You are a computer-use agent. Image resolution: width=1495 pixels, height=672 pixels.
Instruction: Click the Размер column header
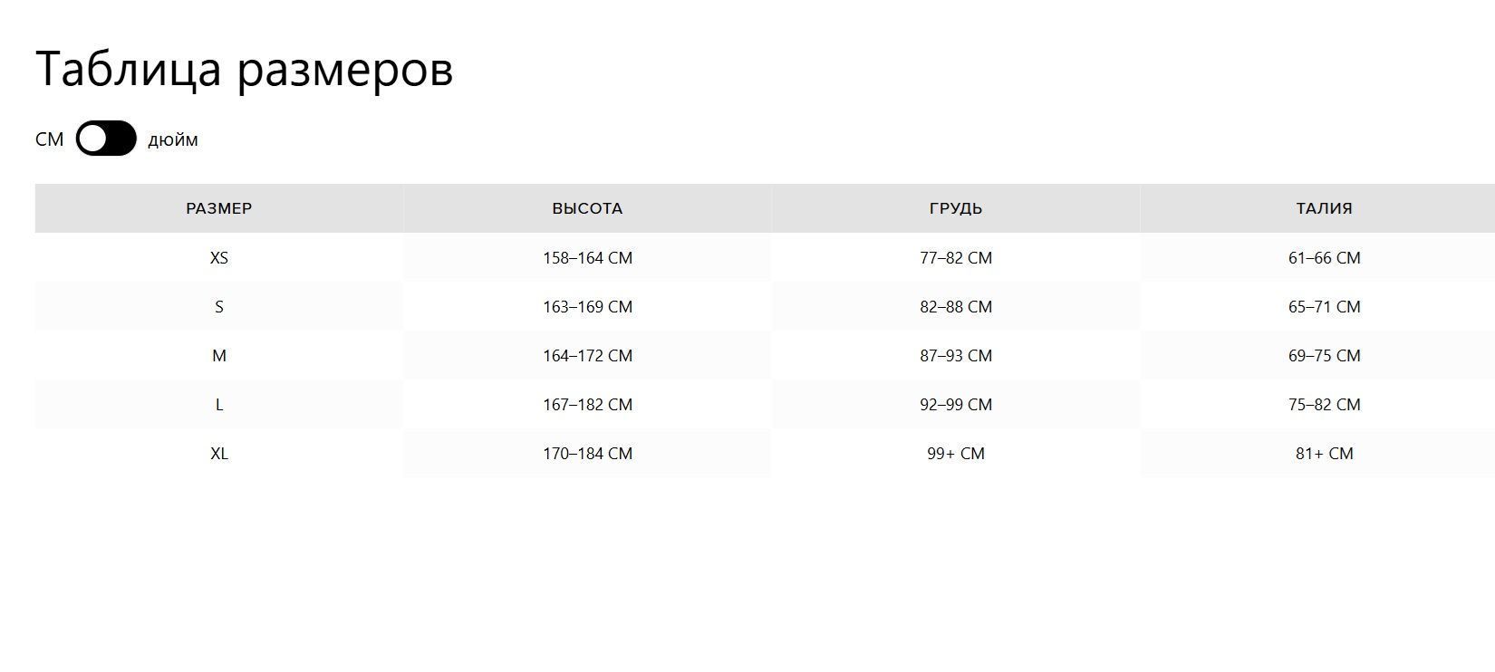(x=219, y=208)
